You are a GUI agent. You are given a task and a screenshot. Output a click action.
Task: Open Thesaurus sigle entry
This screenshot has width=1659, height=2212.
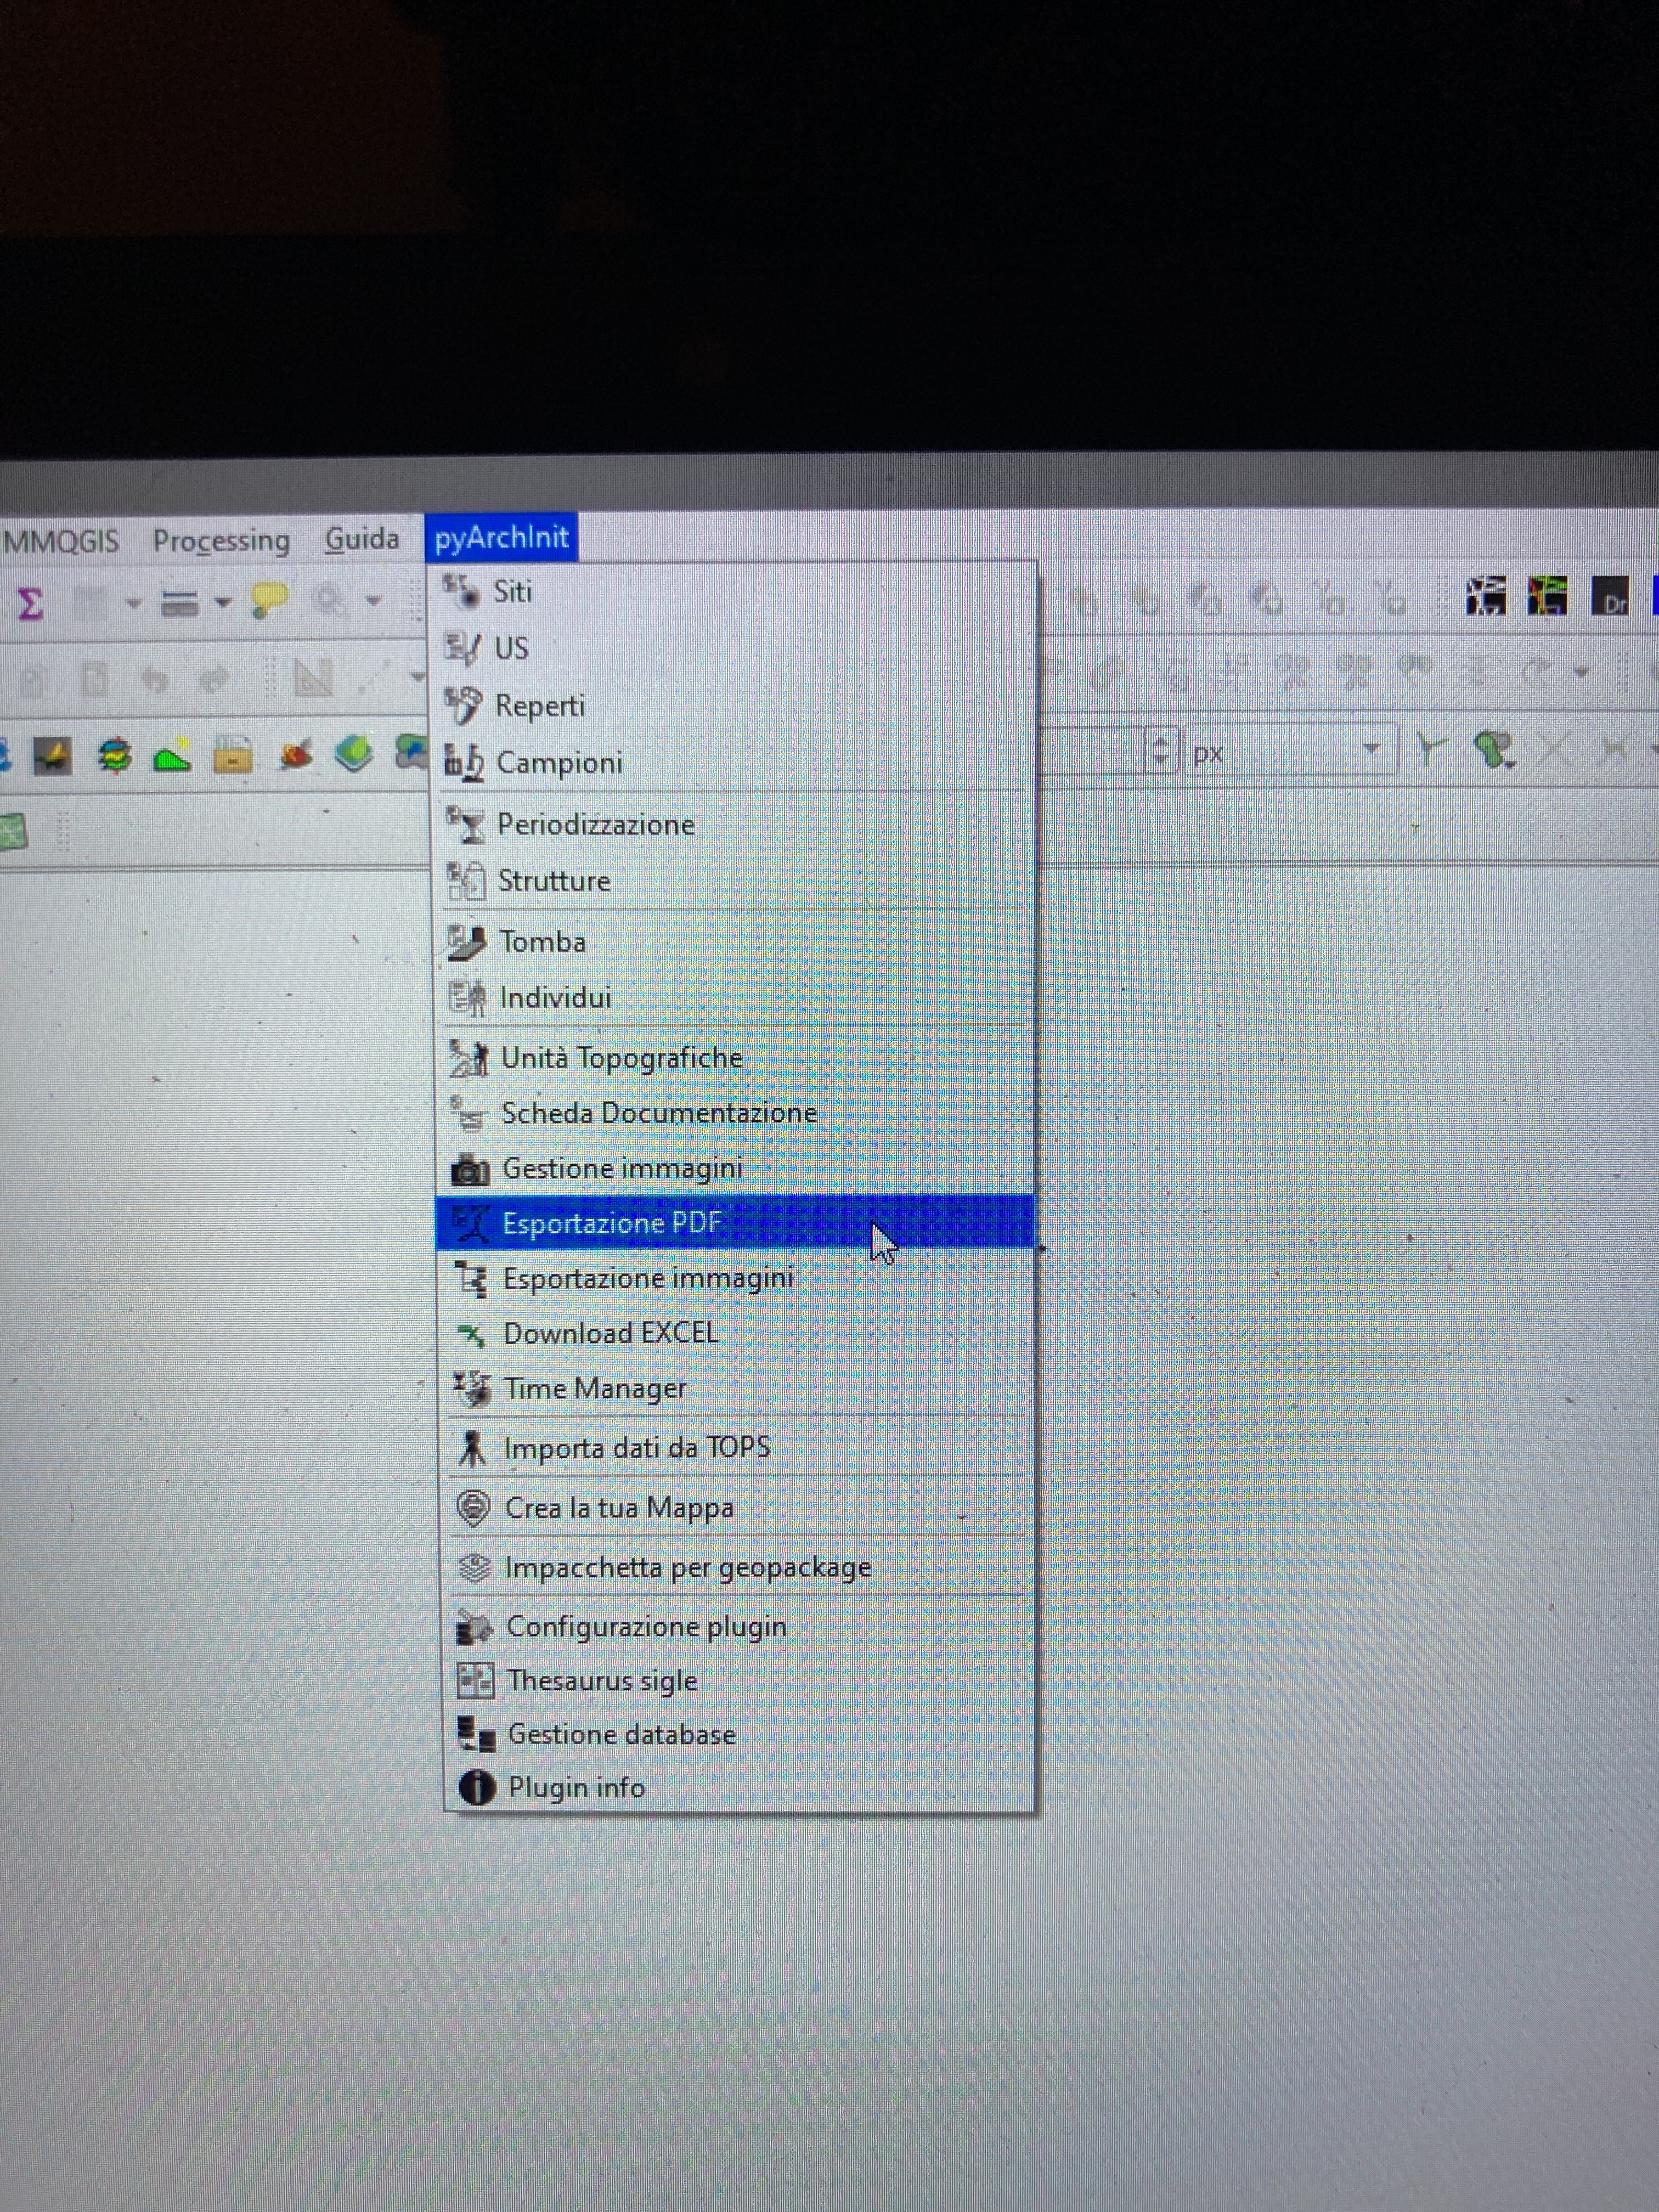738,1680
